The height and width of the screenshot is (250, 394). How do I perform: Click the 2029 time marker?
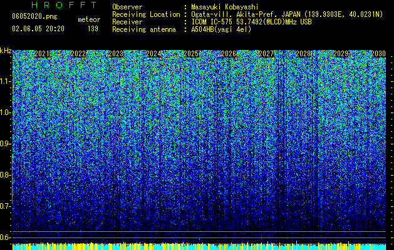coord(341,54)
